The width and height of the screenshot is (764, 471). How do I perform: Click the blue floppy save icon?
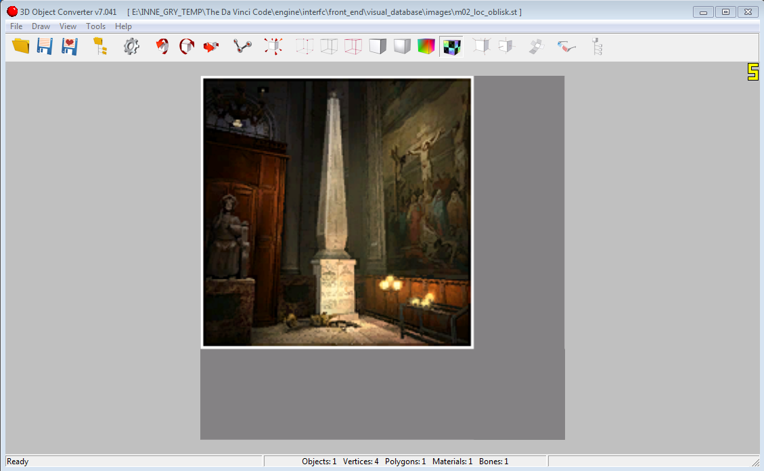click(45, 46)
